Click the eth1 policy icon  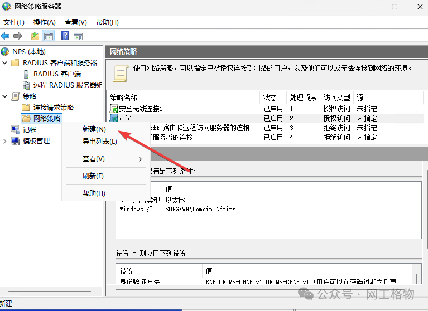114,118
